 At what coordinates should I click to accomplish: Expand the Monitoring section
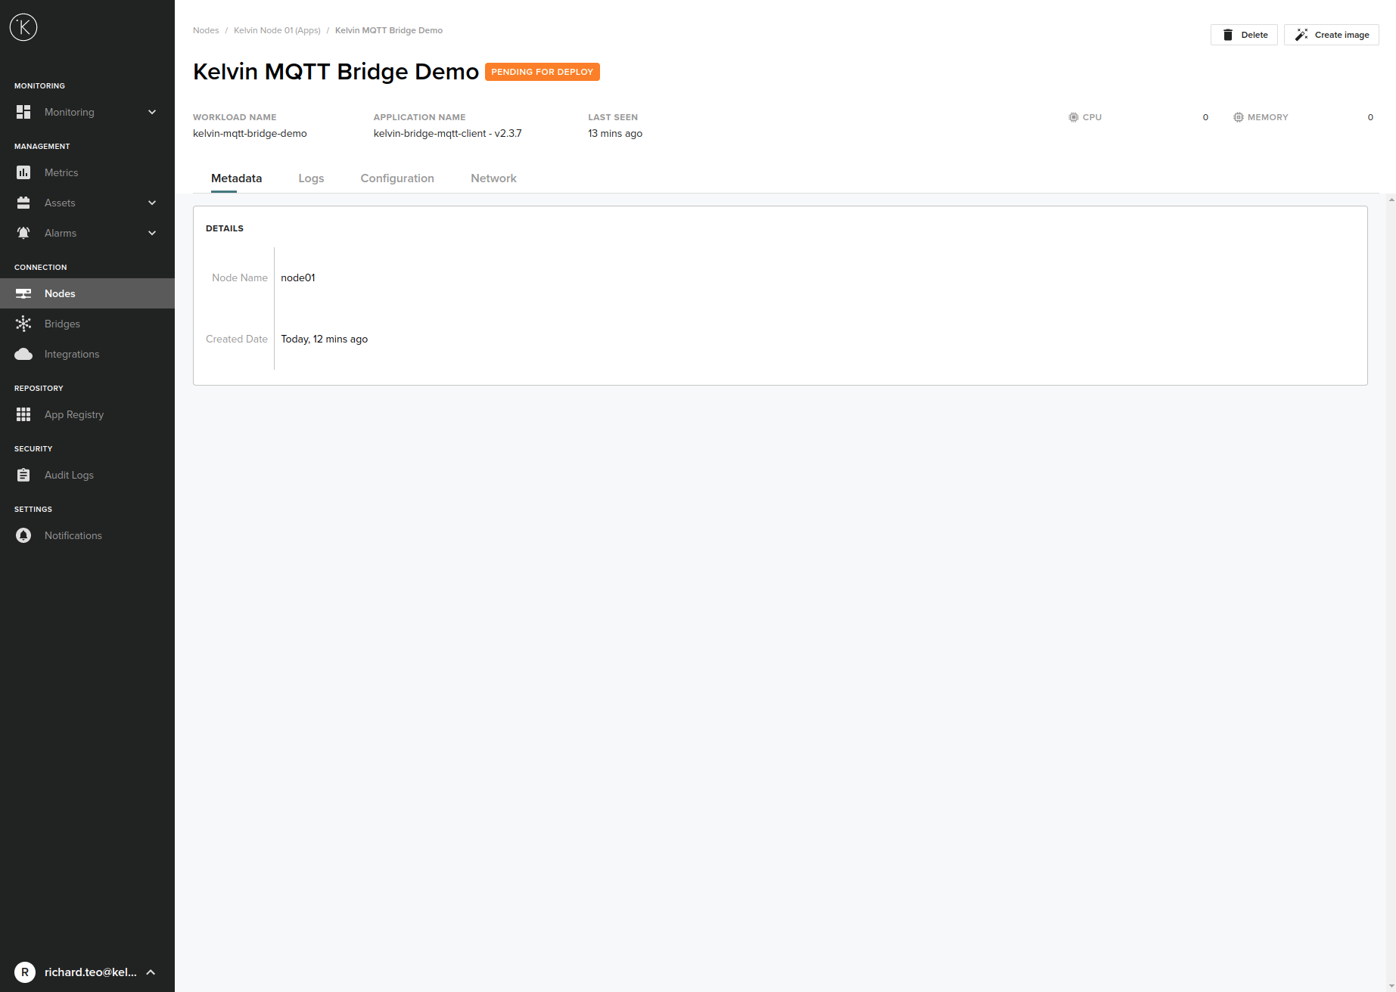tap(152, 112)
